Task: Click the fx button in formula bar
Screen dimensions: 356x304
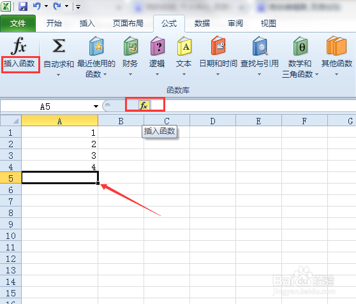Action: pyautogui.click(x=144, y=106)
